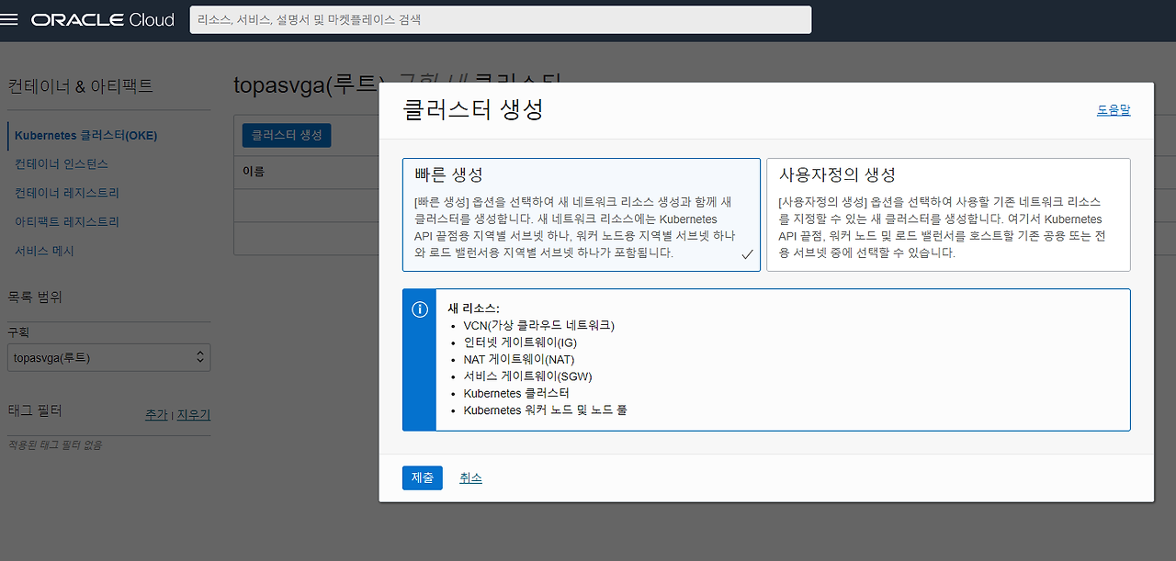Click 추가 to add a tag filter
Image resolution: width=1176 pixels, height=561 pixels.
tap(156, 414)
